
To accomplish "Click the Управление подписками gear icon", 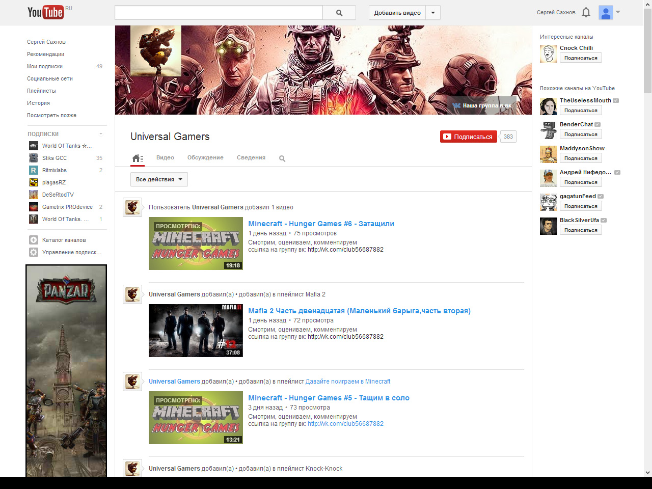I will pos(34,252).
